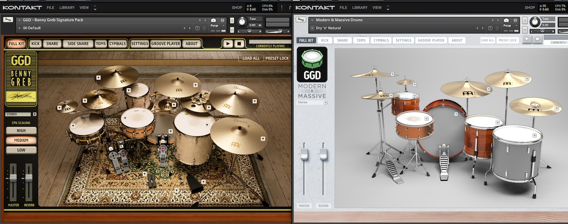Screen dimensions: 568x224
Task: Select the KICK tab in Modern & Massive
Action: pos(325,40)
